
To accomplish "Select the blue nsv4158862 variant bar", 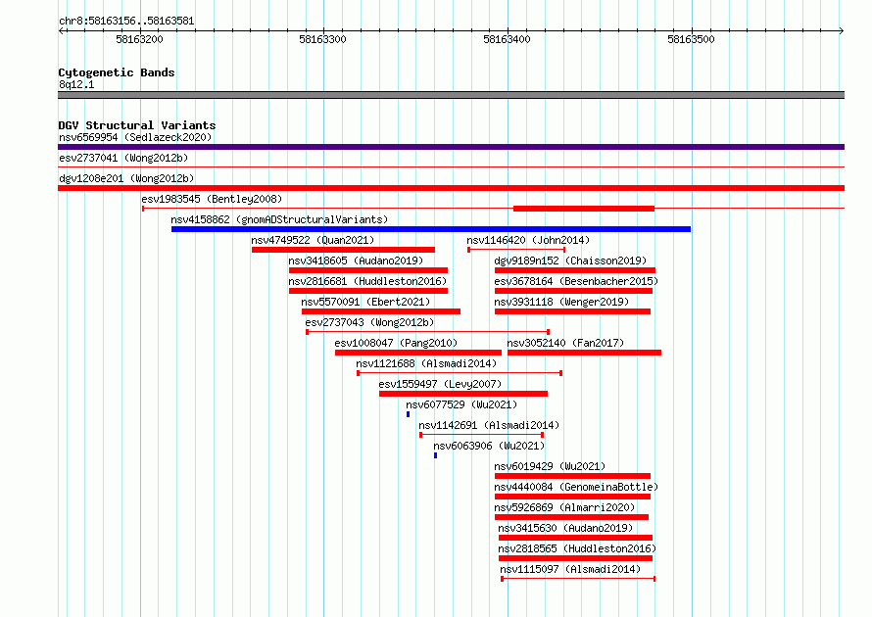I will click(431, 229).
